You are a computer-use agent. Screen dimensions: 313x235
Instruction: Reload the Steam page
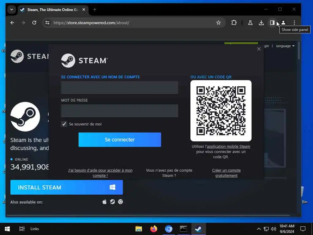point(34,23)
